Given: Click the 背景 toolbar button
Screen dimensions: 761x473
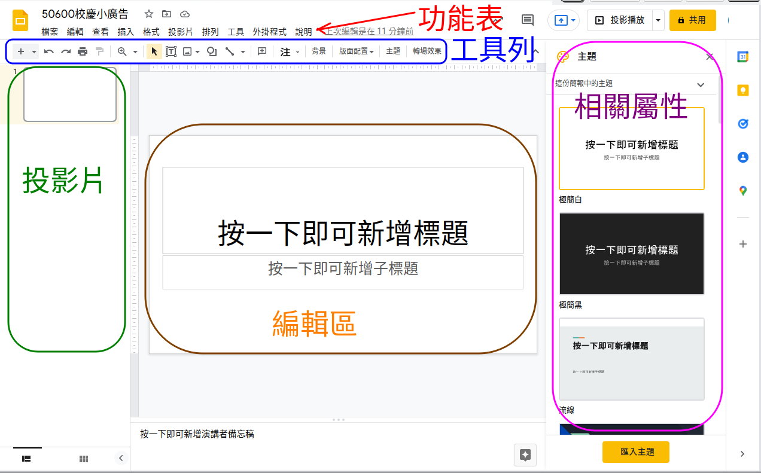Looking at the screenshot, I should 319,51.
